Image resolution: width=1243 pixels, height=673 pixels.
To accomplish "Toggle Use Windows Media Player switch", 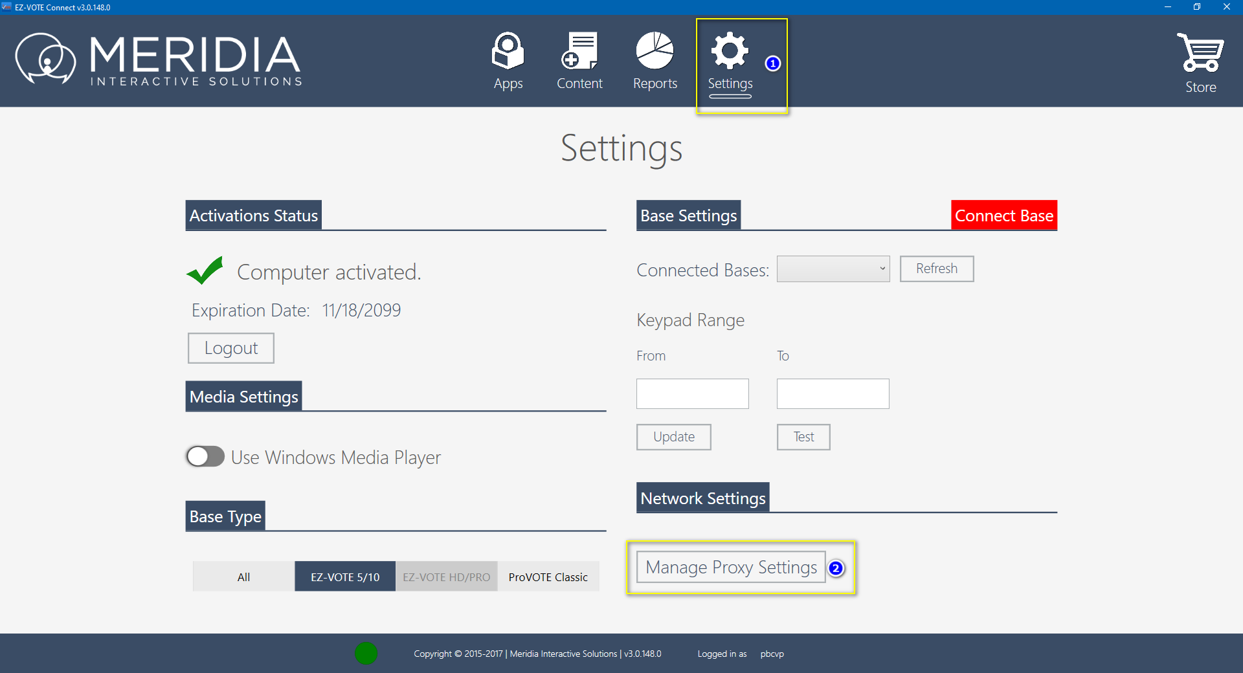I will (205, 456).
